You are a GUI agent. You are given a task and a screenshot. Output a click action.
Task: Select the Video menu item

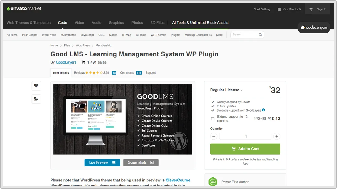click(x=79, y=23)
